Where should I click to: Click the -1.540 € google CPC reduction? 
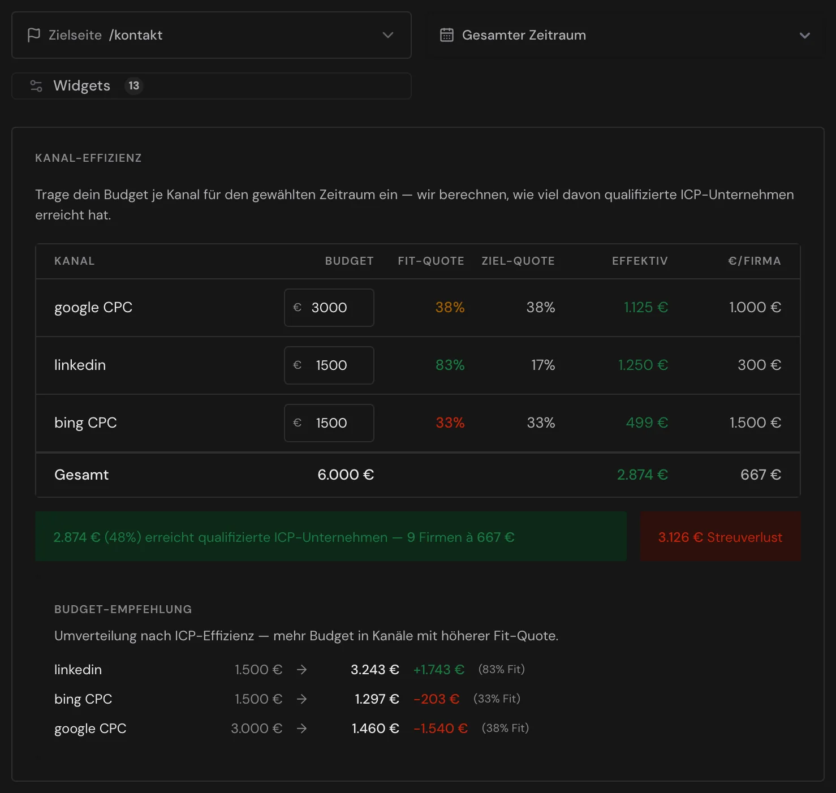[x=441, y=729]
